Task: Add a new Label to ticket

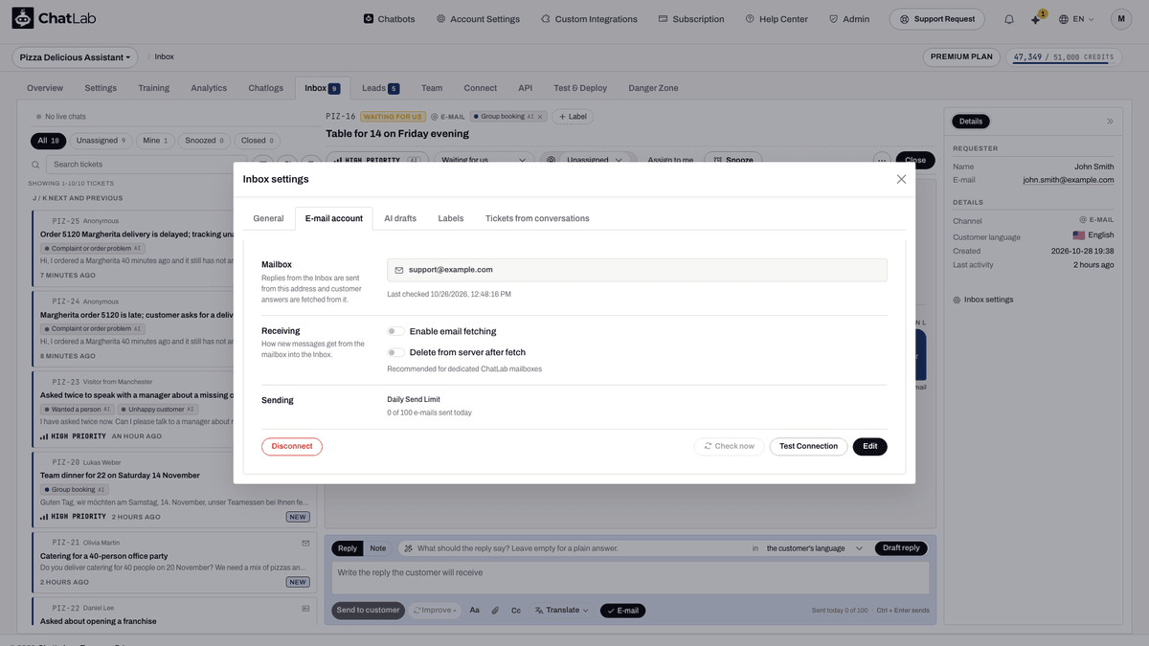Action: [572, 117]
